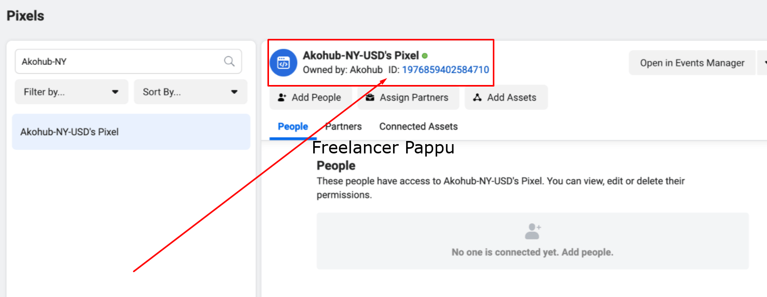Click the search magnifier icon
The width and height of the screenshot is (767, 297).
pyautogui.click(x=229, y=61)
